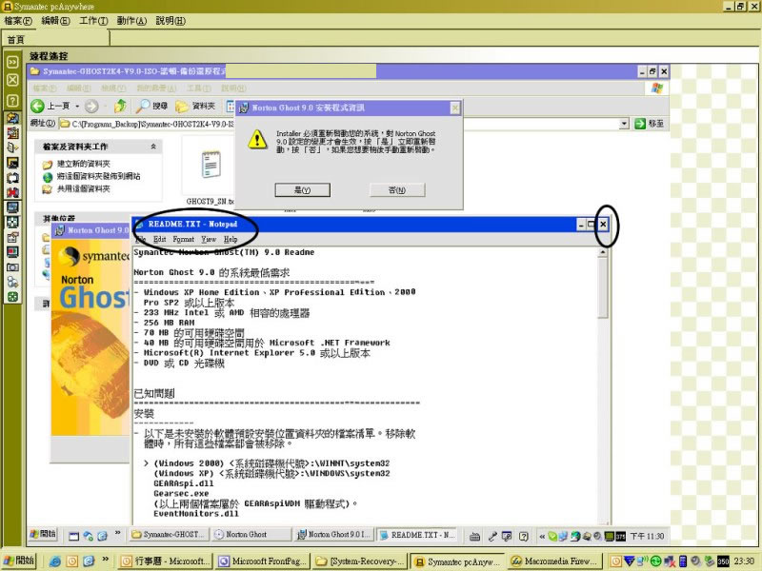Click the green circle icon at sidebar bottom

pos(12,297)
